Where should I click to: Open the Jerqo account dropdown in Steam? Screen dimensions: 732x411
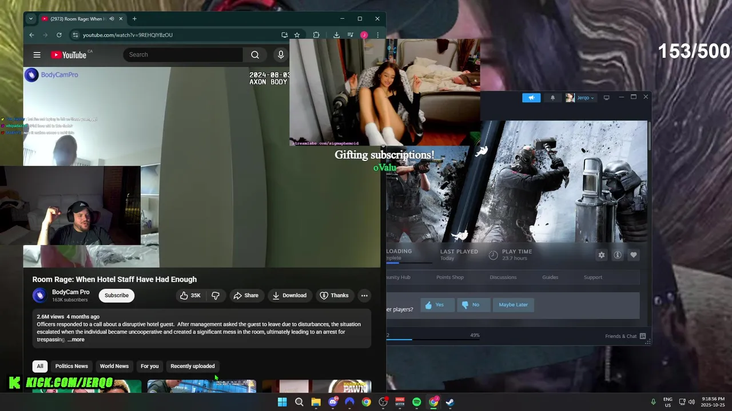[x=580, y=98]
